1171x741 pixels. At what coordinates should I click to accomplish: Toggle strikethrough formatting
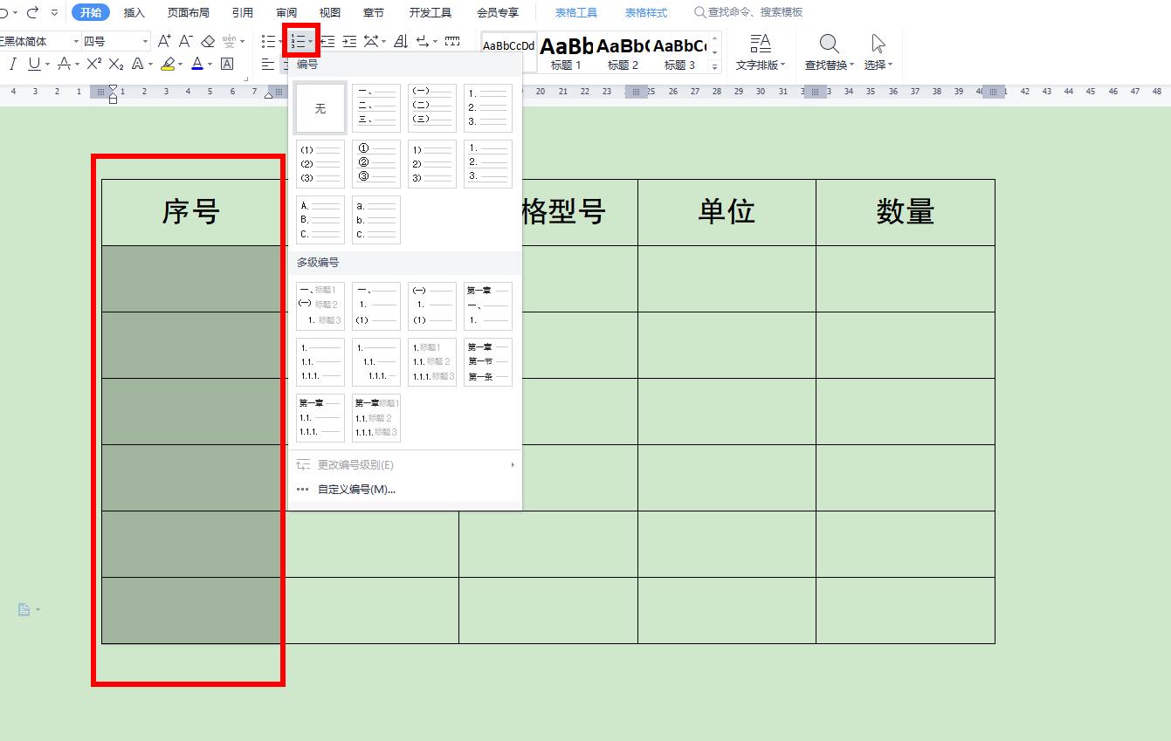tap(63, 64)
